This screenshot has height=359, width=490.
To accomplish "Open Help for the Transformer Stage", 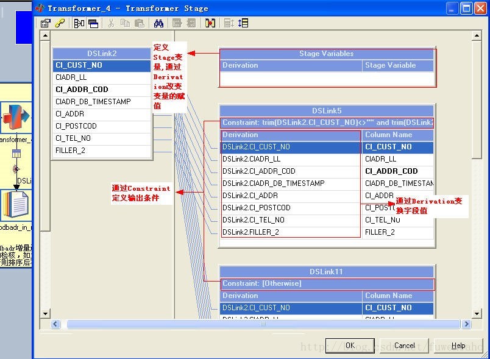I will tap(458, 346).
